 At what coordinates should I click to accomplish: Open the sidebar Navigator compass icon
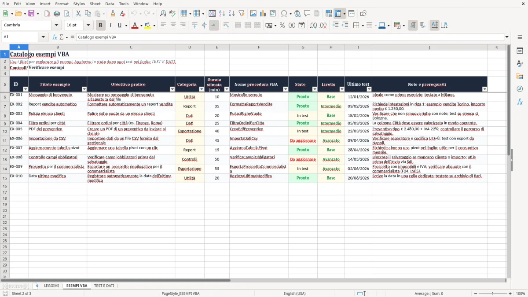[520, 89]
